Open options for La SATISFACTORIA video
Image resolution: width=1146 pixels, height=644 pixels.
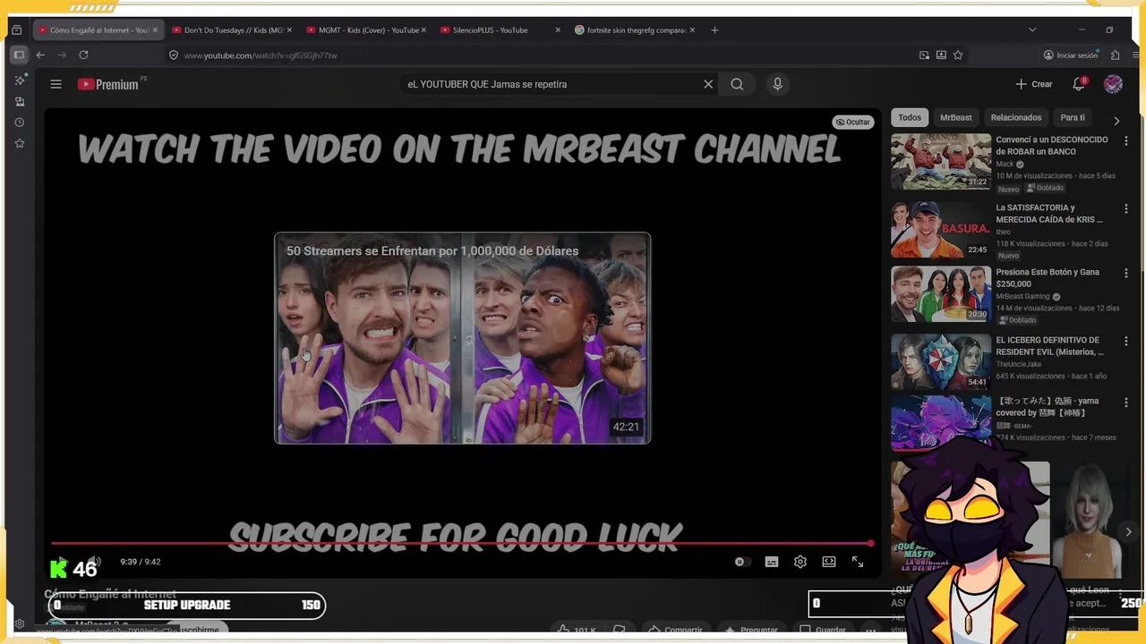1126,208
